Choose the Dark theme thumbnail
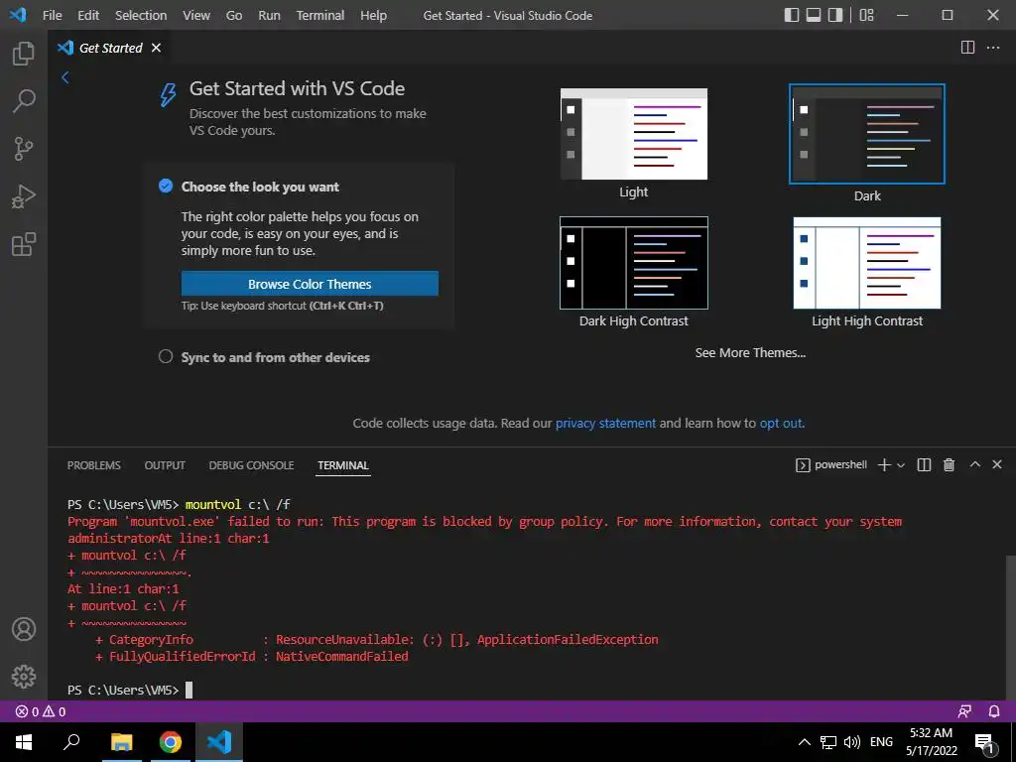This screenshot has width=1016, height=762. point(867,134)
